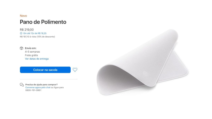Open Ver datas de entrega link
Screen dimensions: 212x119
(37, 59)
